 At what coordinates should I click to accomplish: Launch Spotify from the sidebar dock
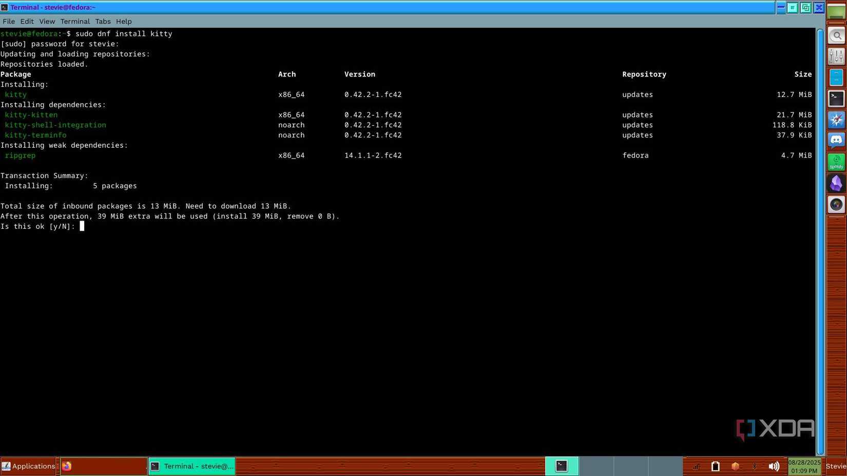[836, 162]
